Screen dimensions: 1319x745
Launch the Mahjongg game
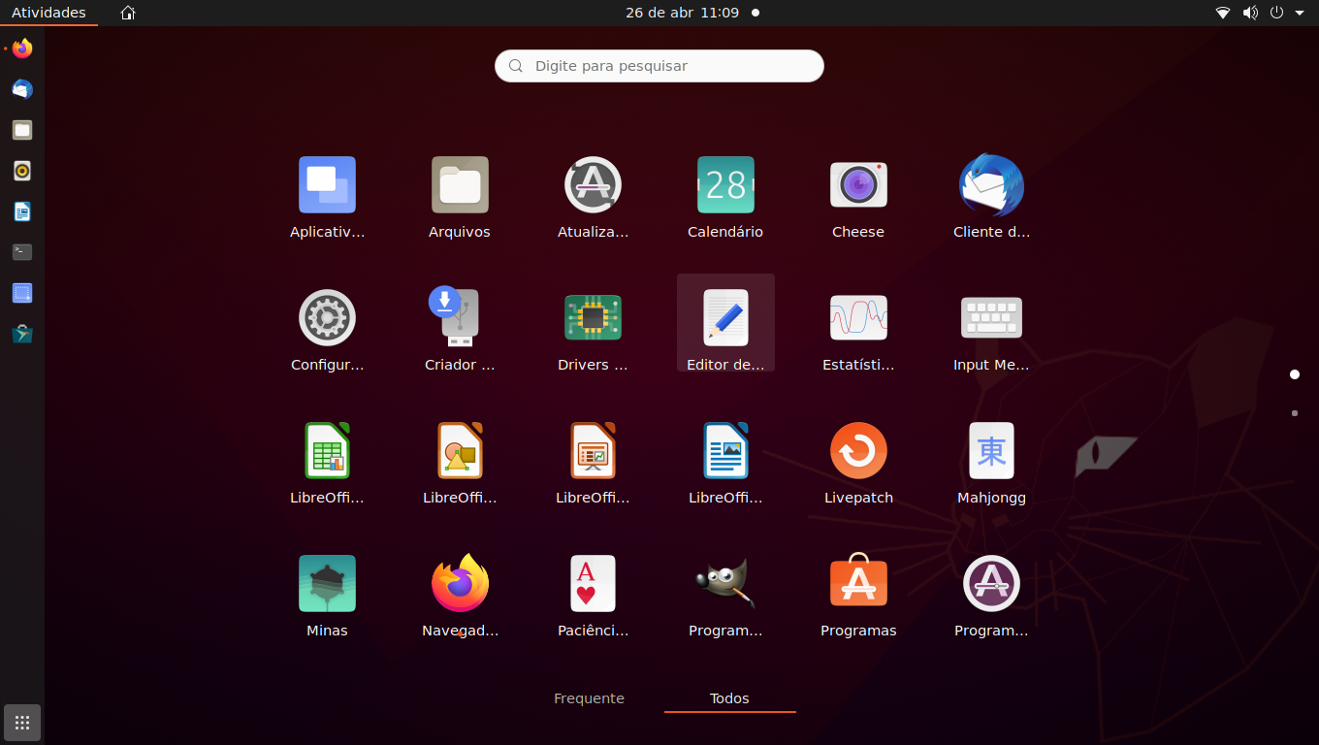pyautogui.click(x=990, y=450)
